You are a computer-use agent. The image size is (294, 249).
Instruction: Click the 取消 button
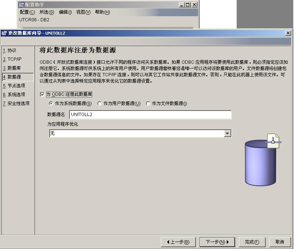click(280, 242)
